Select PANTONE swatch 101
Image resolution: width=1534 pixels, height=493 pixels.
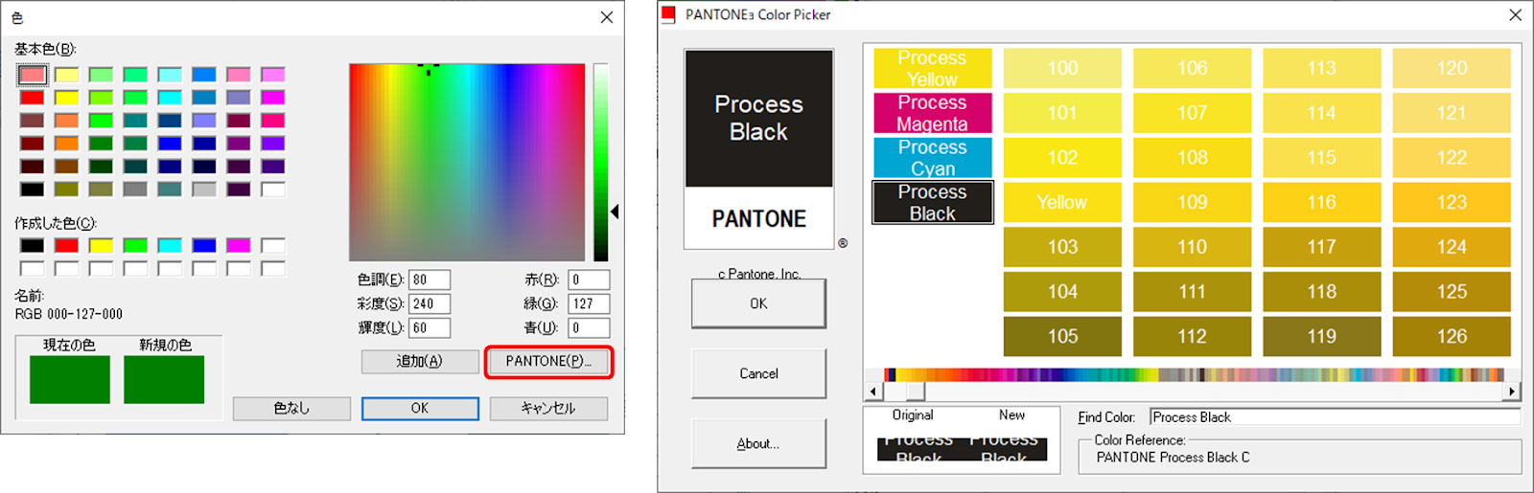pos(1062,113)
